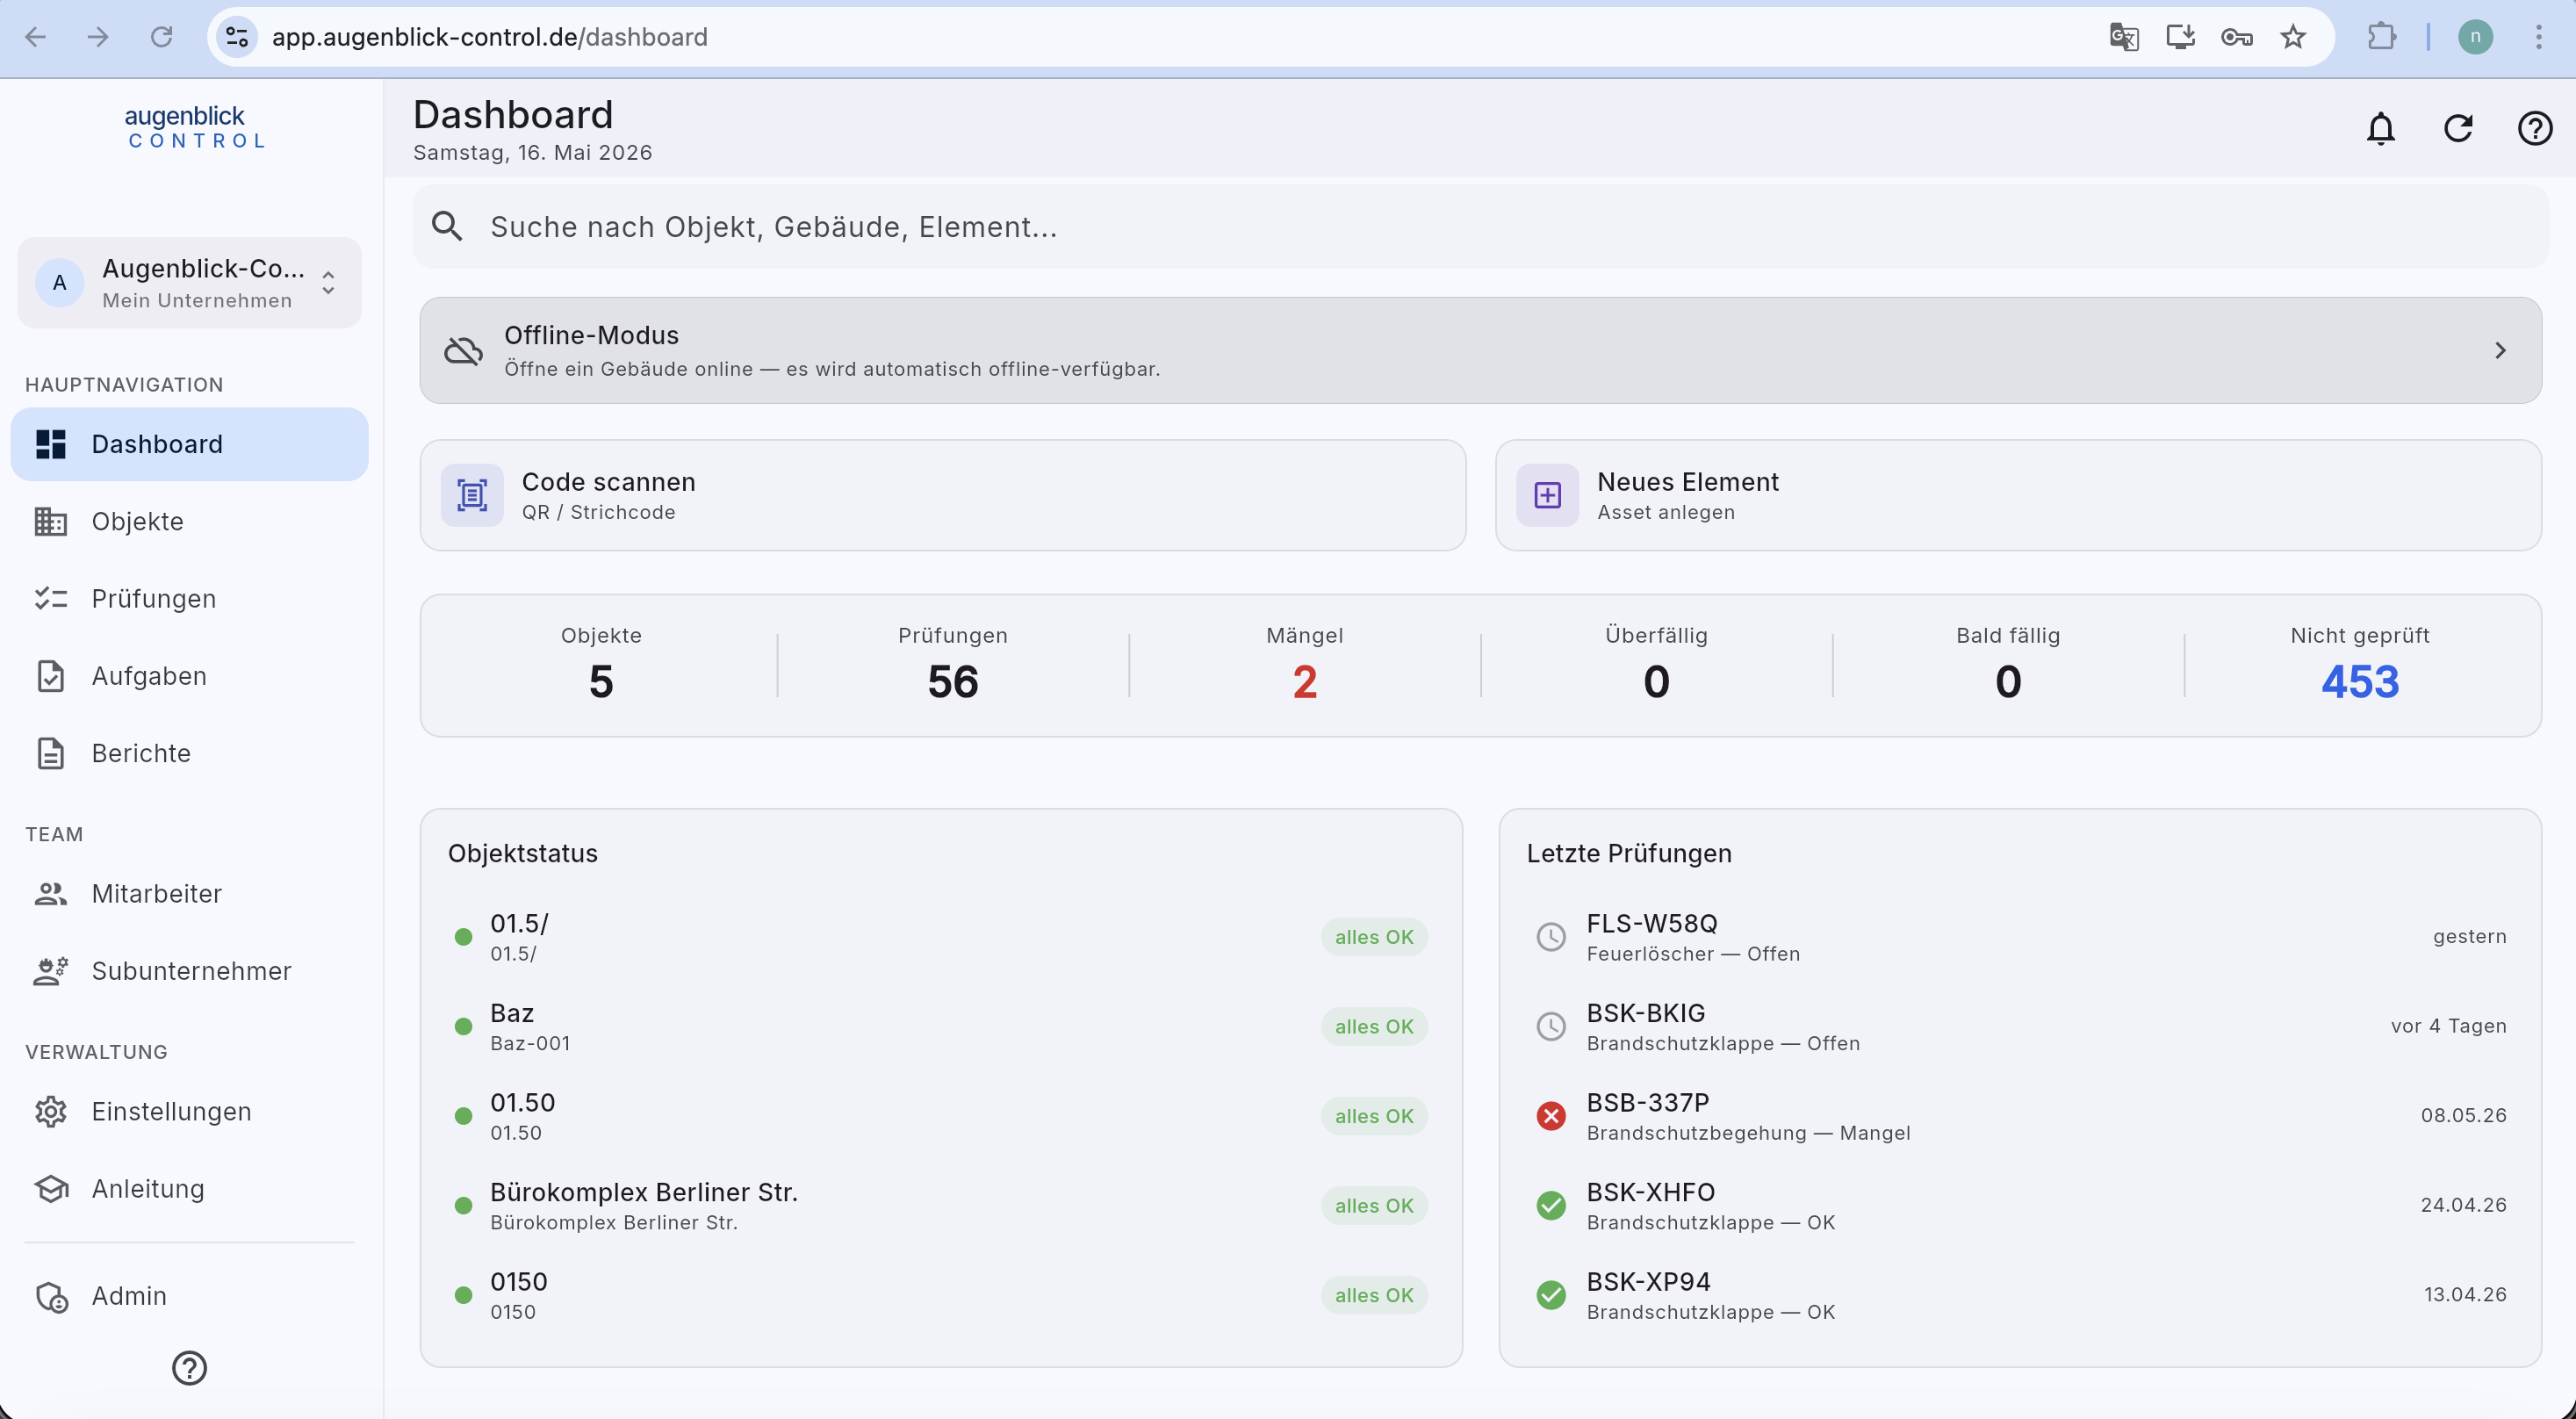Open object 01.5/ in Objektstatus
This screenshot has width=2576, height=1419.
coord(941,937)
